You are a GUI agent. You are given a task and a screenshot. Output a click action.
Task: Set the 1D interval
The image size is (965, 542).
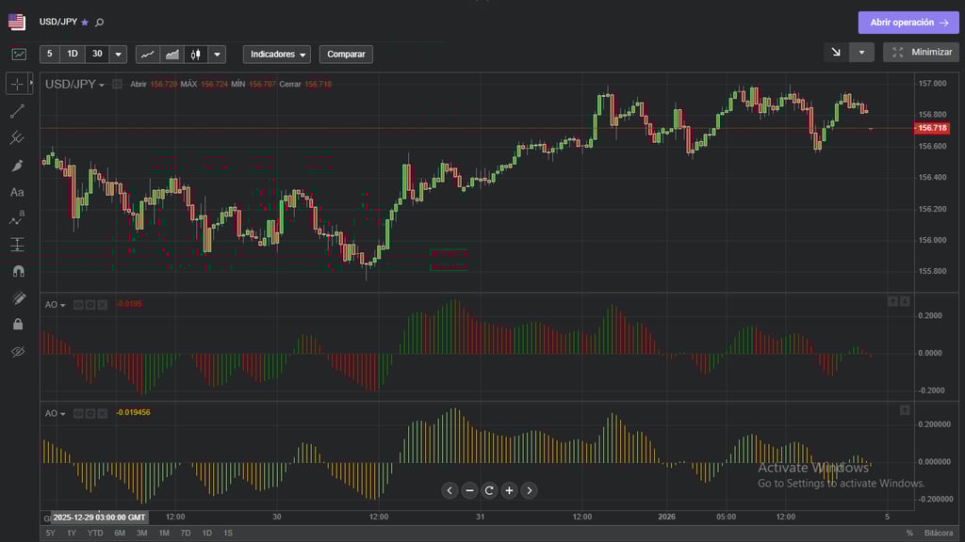[x=72, y=54]
